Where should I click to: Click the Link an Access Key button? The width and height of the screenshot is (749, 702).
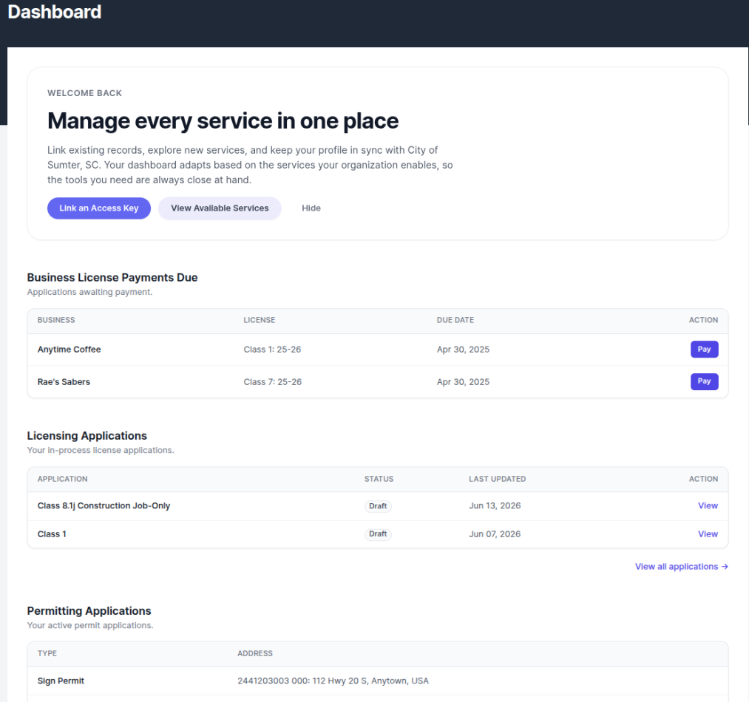pos(99,208)
